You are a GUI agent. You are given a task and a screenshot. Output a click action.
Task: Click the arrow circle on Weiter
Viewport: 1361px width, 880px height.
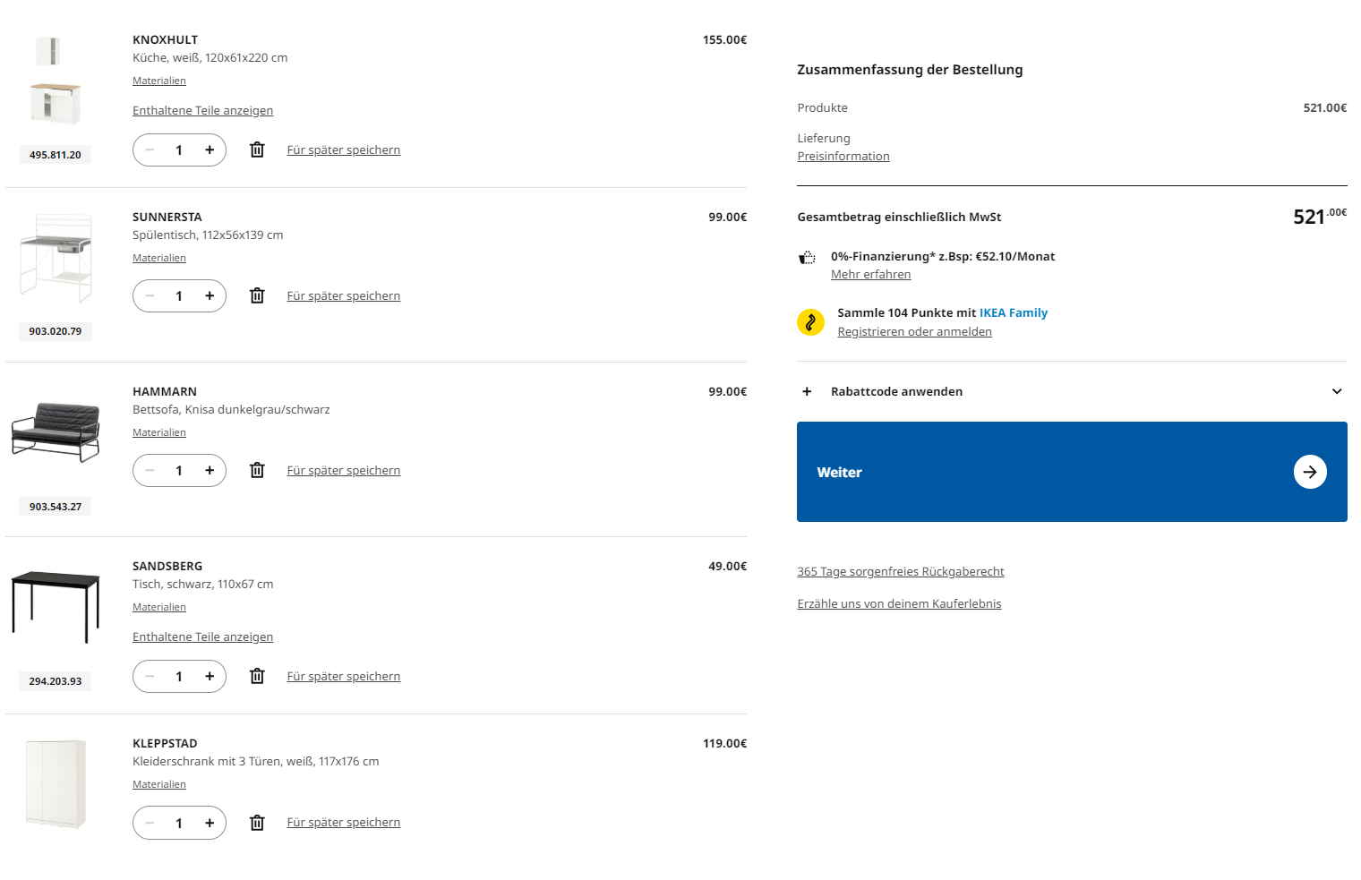pos(1309,472)
